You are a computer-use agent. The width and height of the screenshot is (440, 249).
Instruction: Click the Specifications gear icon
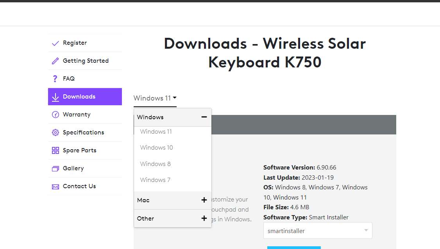coord(55,132)
